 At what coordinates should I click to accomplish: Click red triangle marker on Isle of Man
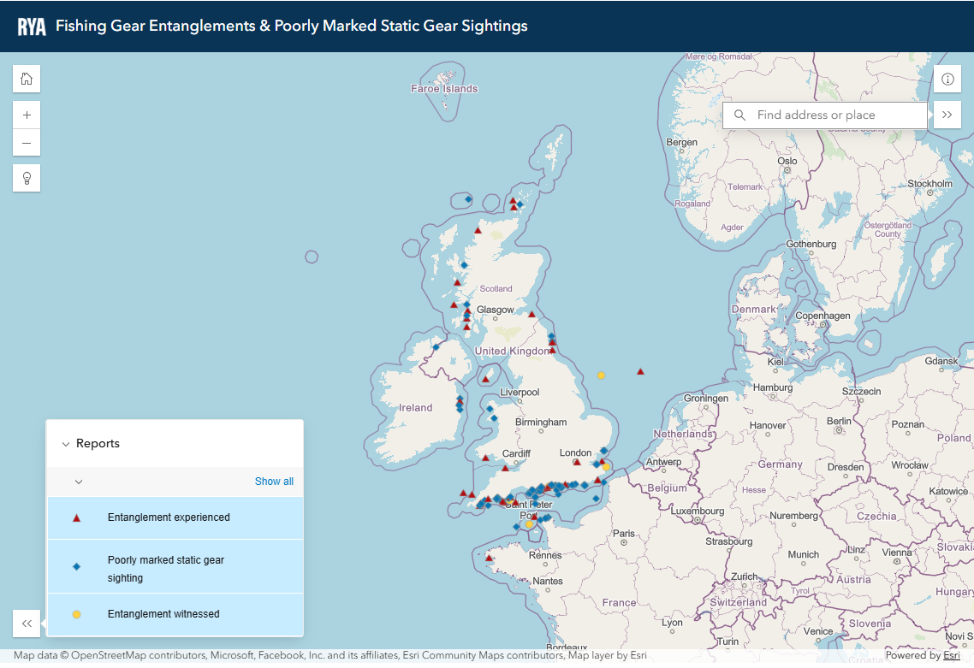pos(486,379)
